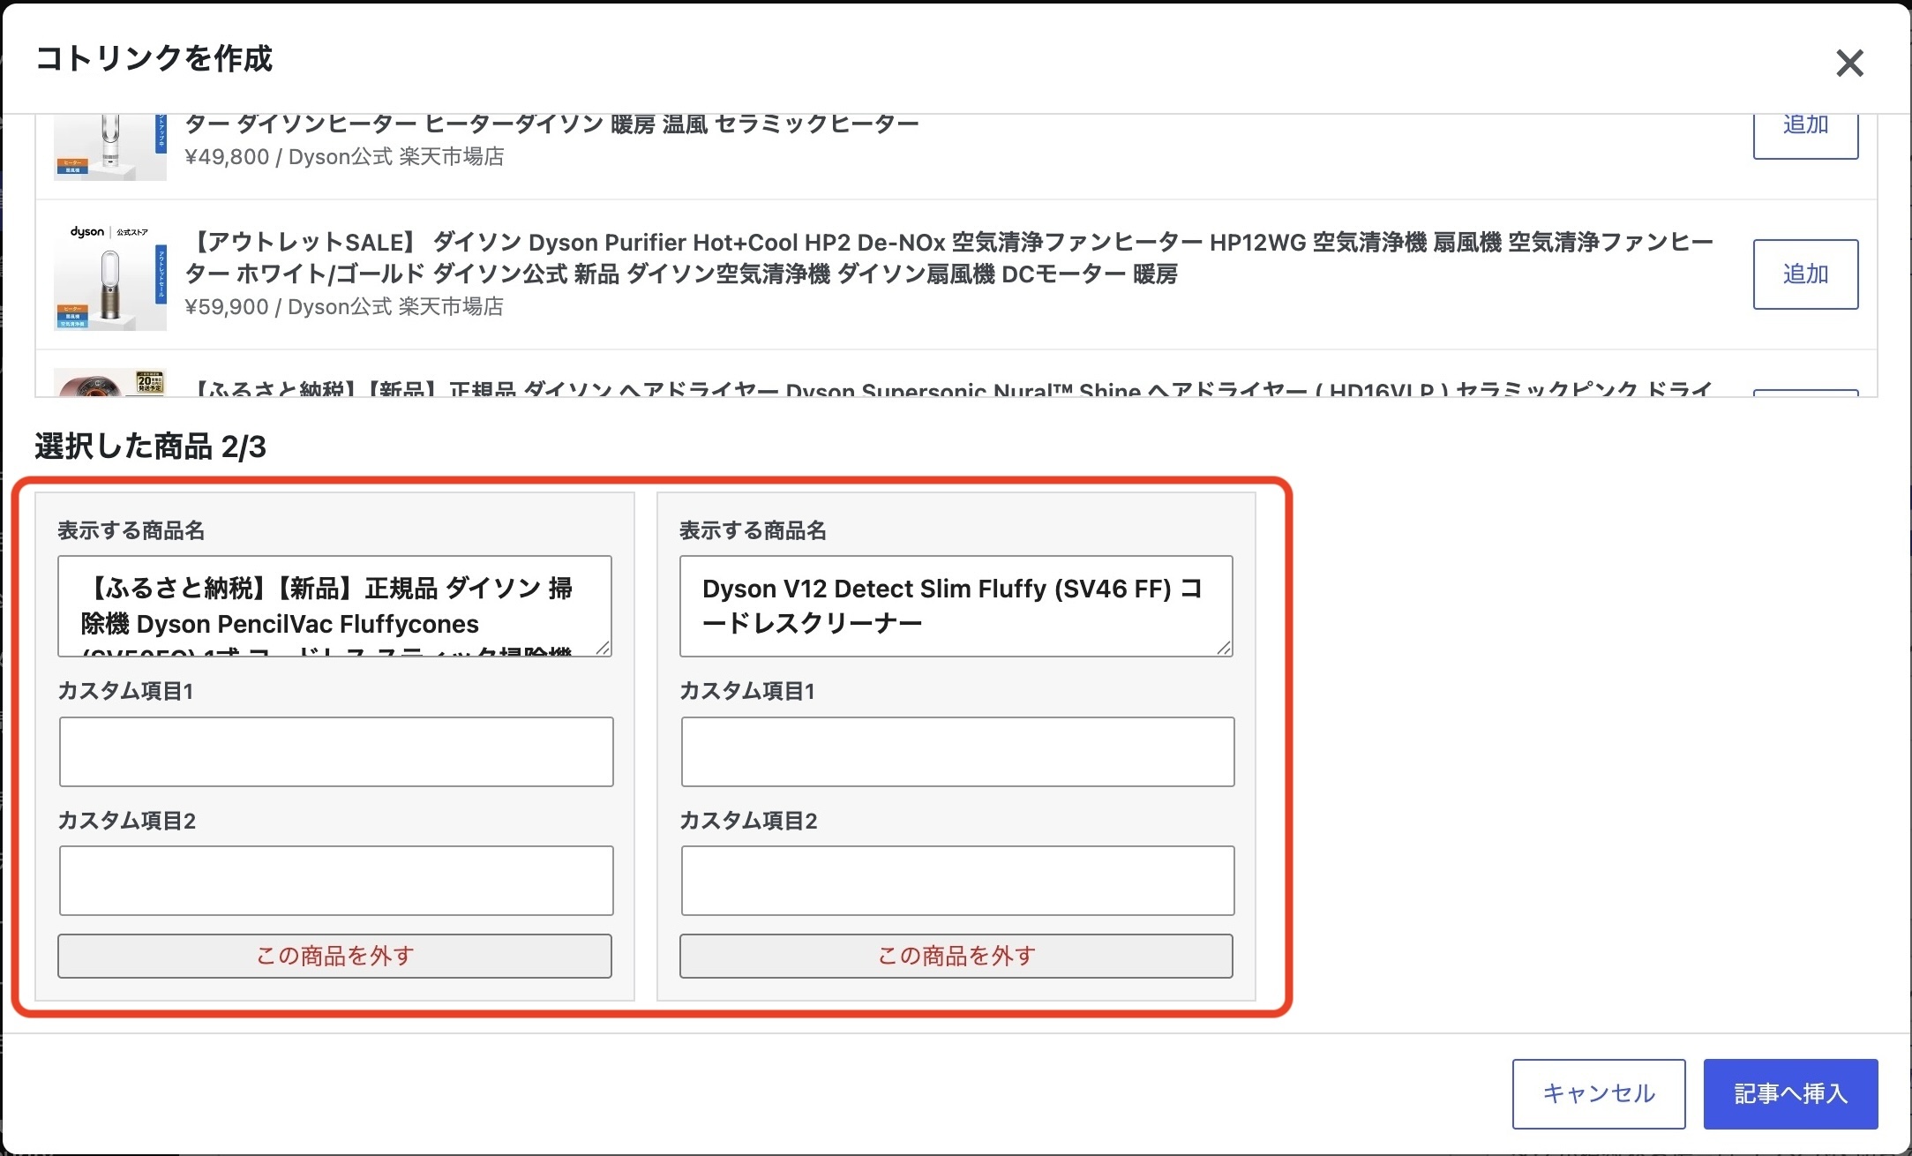
Task: Remove the Dyson V12 product via この商品を外す
Action: pos(956,956)
